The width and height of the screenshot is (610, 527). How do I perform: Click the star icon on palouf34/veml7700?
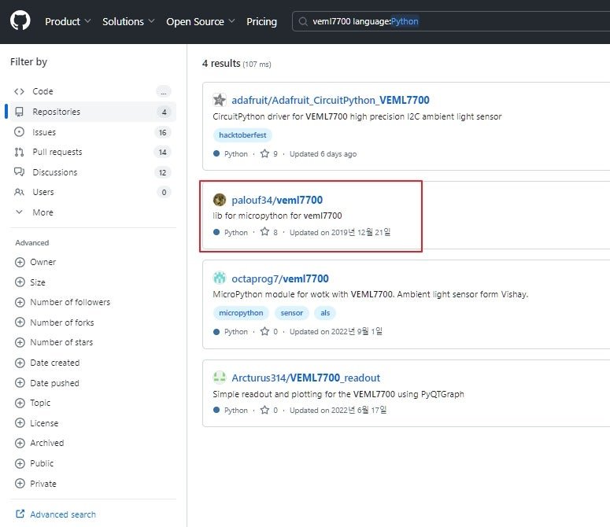[x=264, y=231]
